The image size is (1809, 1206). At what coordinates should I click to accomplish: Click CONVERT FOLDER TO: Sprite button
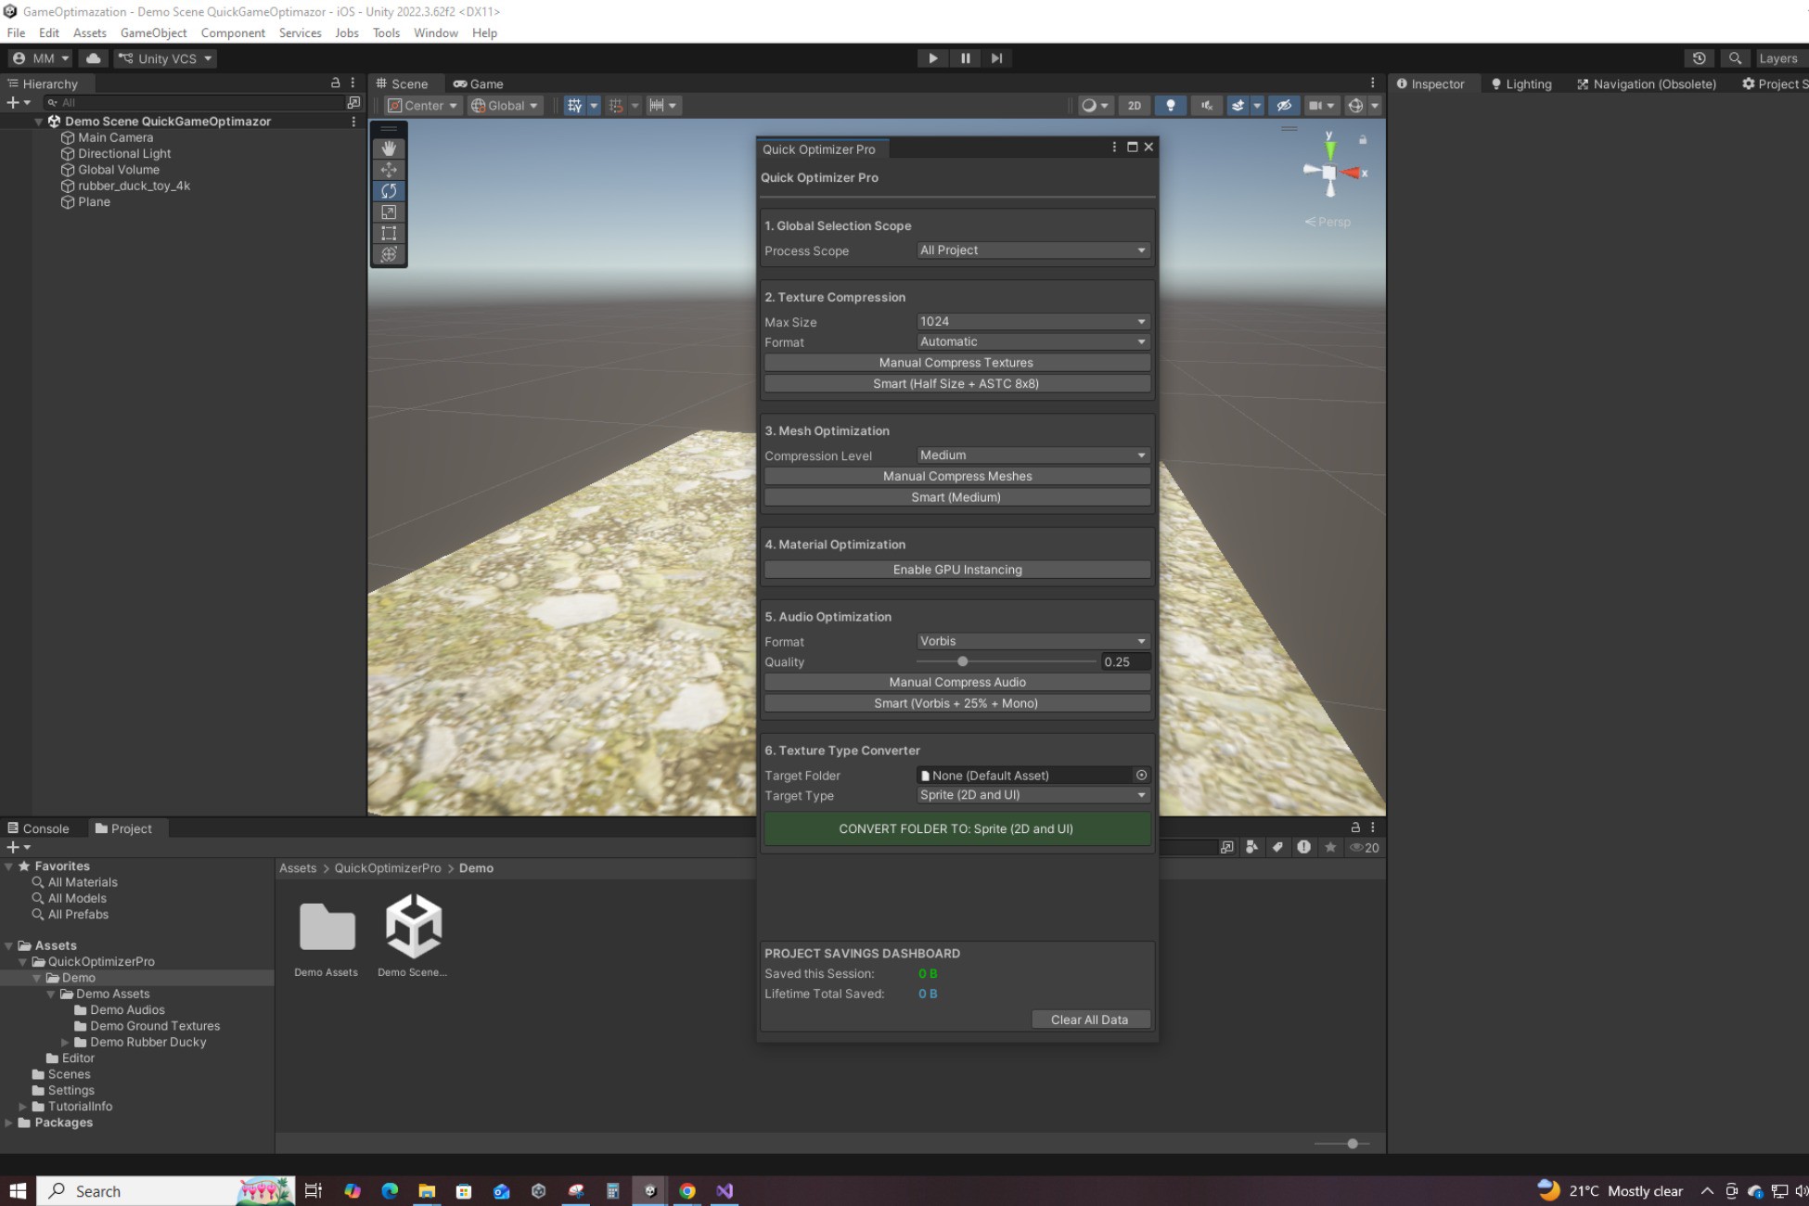(956, 828)
